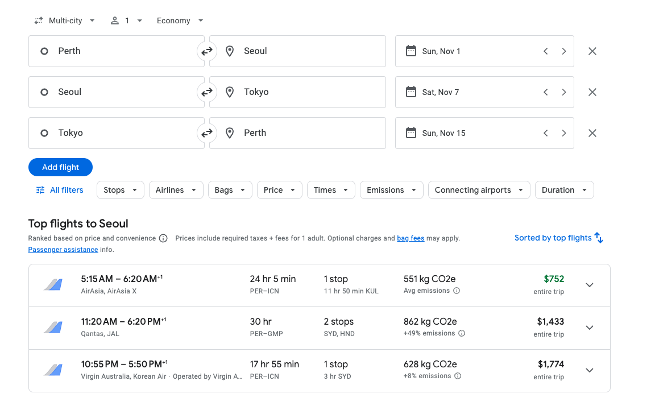Screen dimensions: 651x406
Task: Open calendar for Sun, Nov 1 date
Action: click(441, 51)
